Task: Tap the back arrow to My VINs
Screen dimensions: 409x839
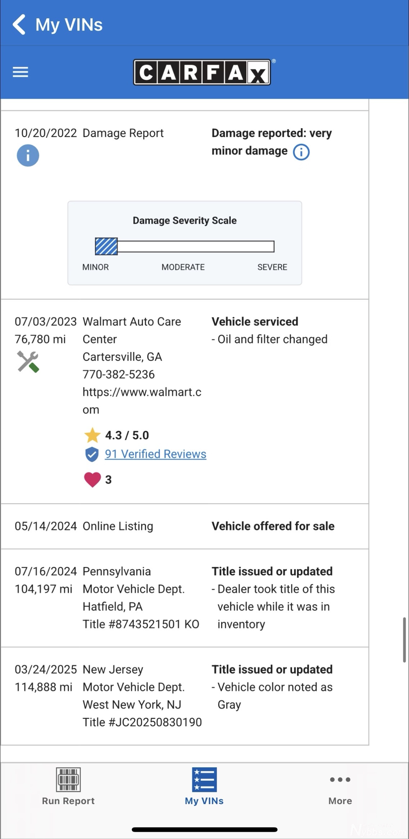Action: 19,24
